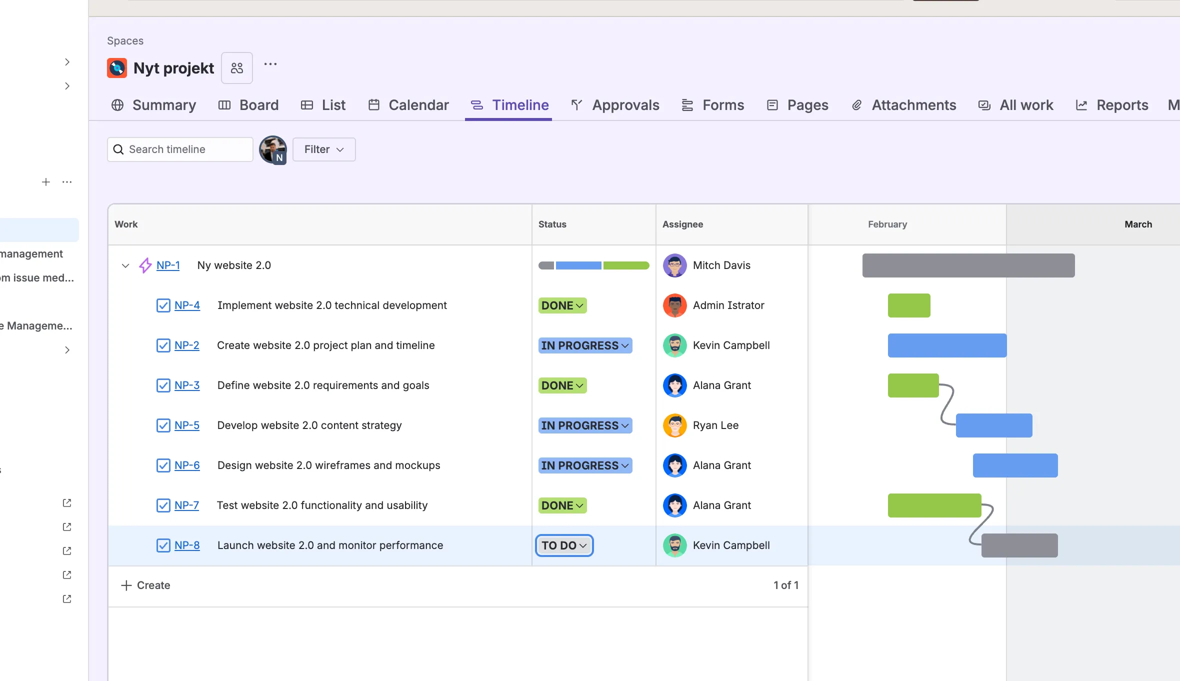This screenshot has width=1180, height=681.
Task: Open the NP-6 issue link
Action: pos(187,465)
